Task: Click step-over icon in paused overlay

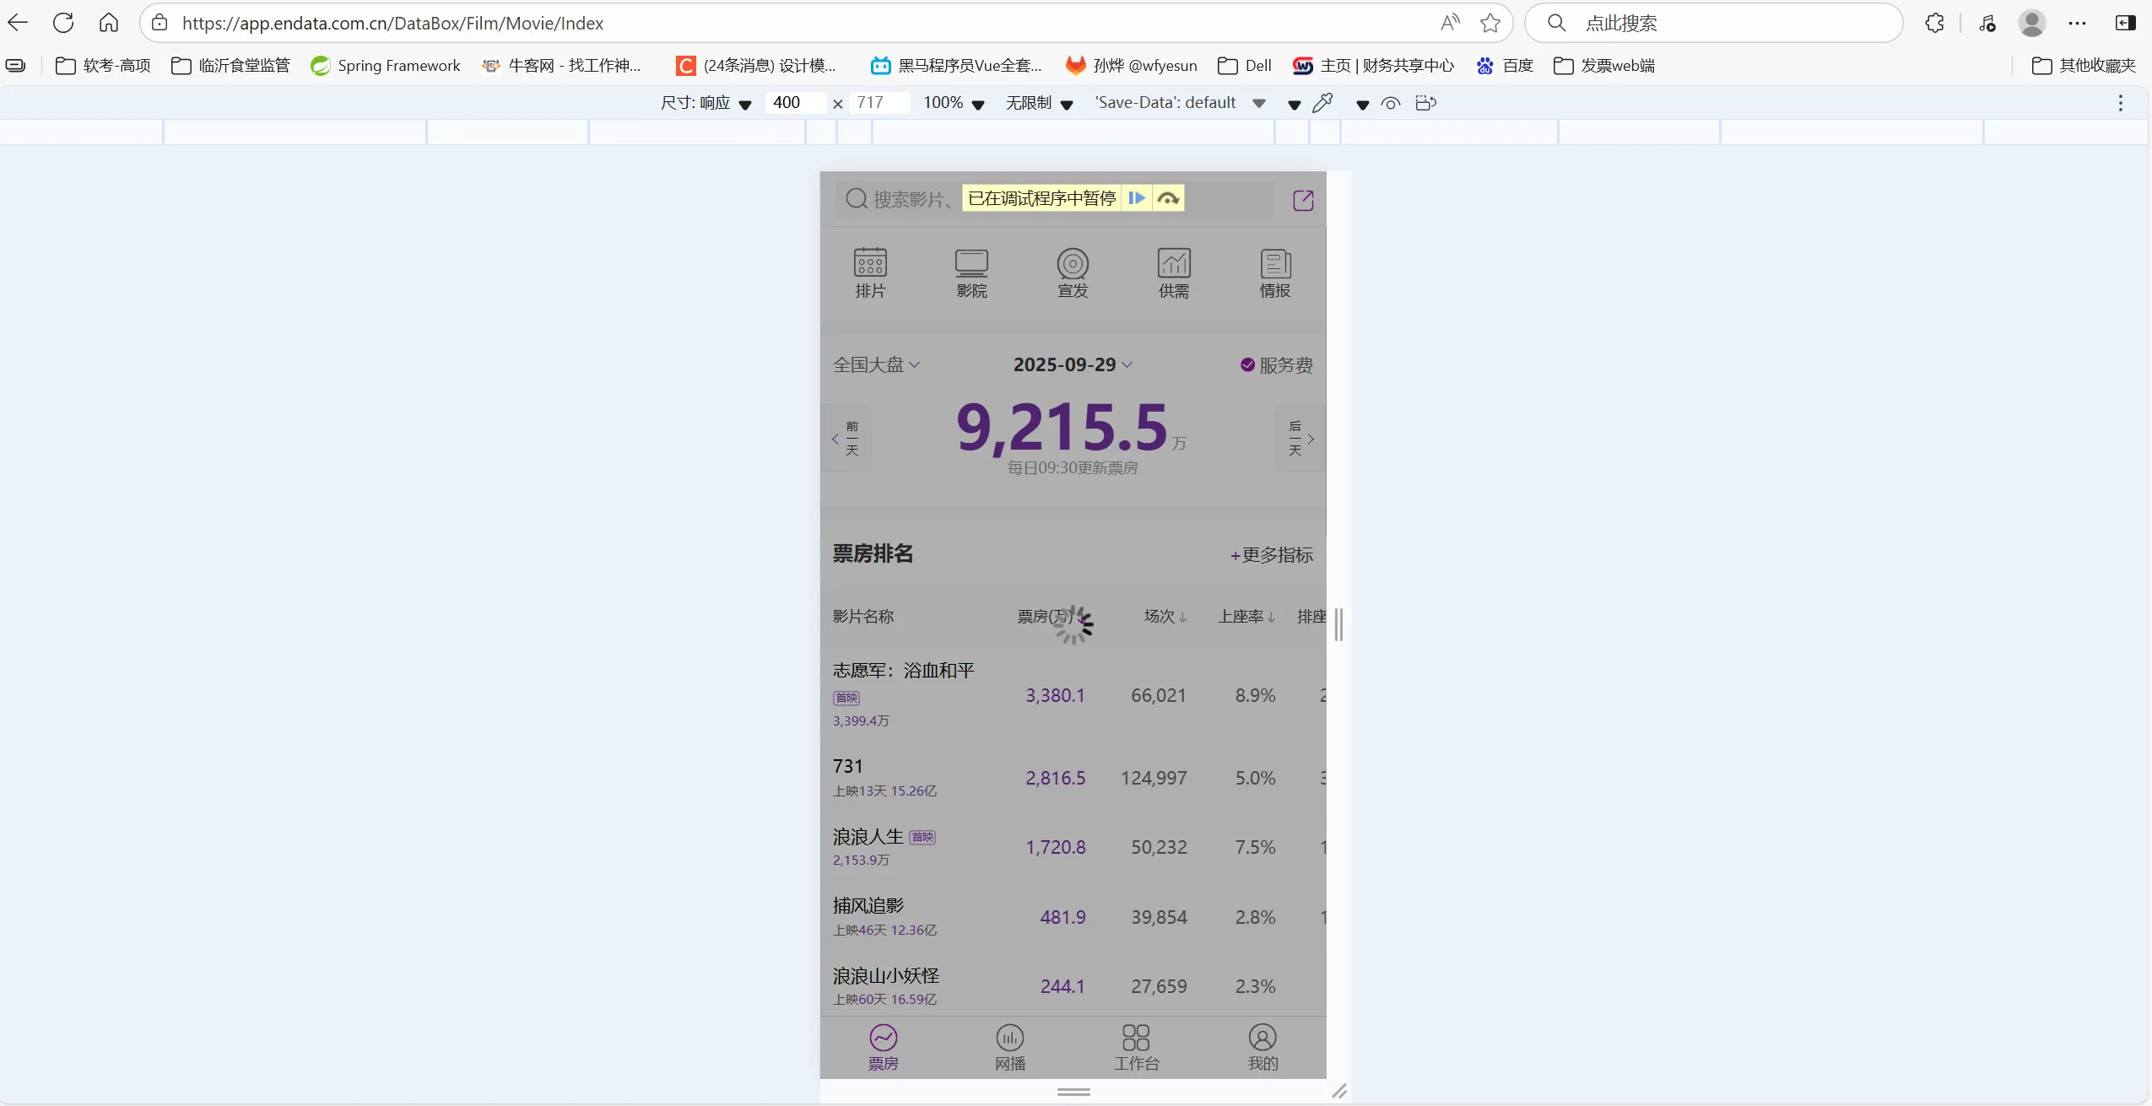Action: (x=1168, y=198)
